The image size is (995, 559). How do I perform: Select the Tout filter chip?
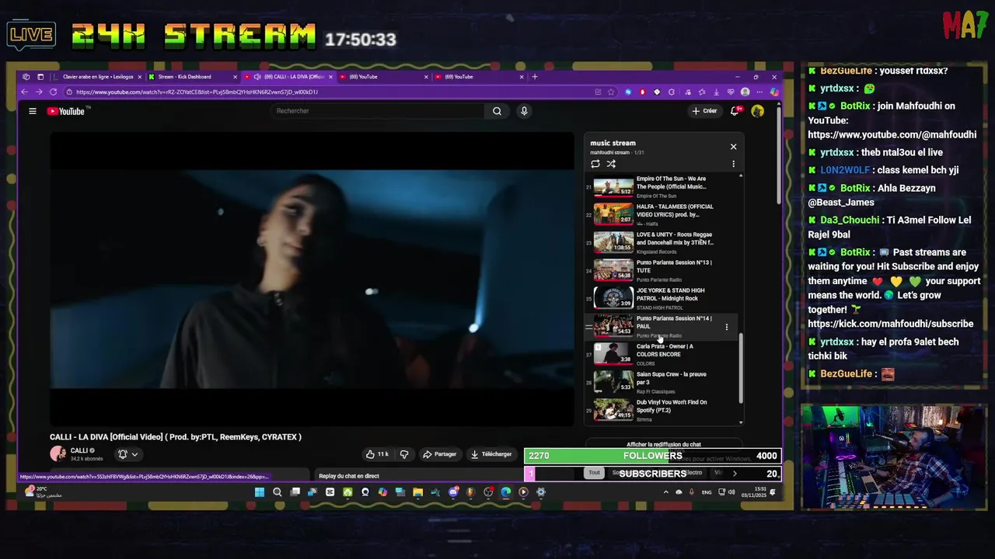click(x=594, y=473)
